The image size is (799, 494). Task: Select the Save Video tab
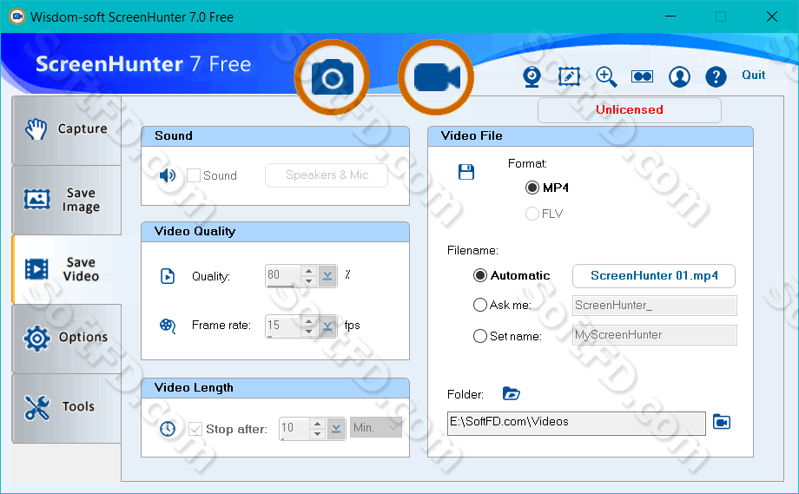point(67,269)
